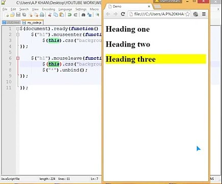This screenshot has width=222, height=184.
Task: Switch to the html file tab
Action: pos(11,22)
